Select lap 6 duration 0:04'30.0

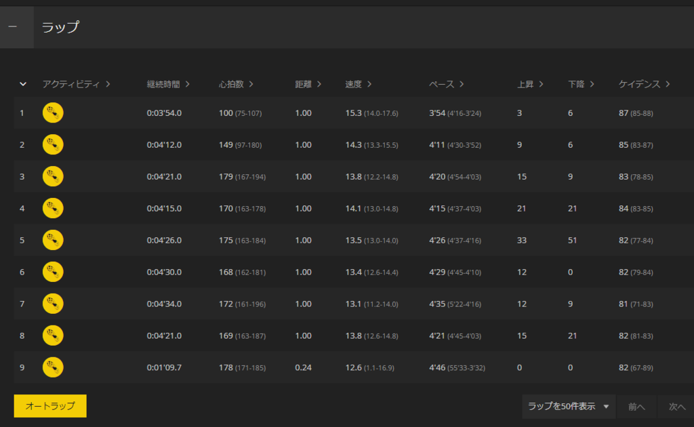pyautogui.click(x=164, y=272)
